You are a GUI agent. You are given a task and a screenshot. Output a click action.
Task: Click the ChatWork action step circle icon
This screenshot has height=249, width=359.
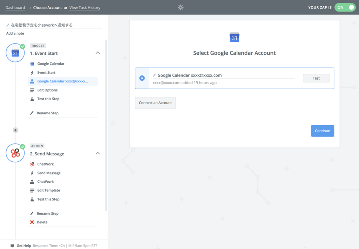[15, 153]
